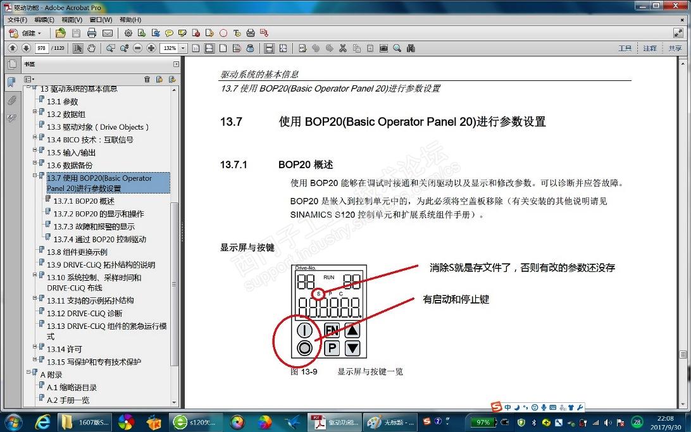Screen dimensions: 691x432
Task: Expand the 13.4 BICO 技术 bookmark
Action: tap(35, 137)
